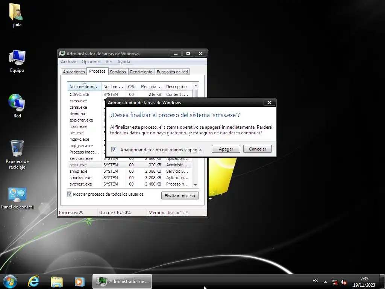Open the Opciones menu
Screen dimensions: 385x289
91,62
